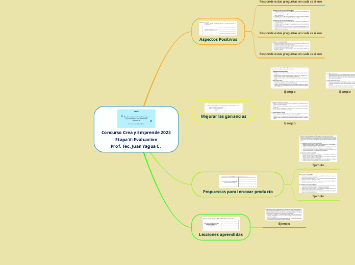Select the upper 'Ejemplo' subtopic of Propuestas para innovar producto
This screenshot has height=265, width=355.
(318, 165)
